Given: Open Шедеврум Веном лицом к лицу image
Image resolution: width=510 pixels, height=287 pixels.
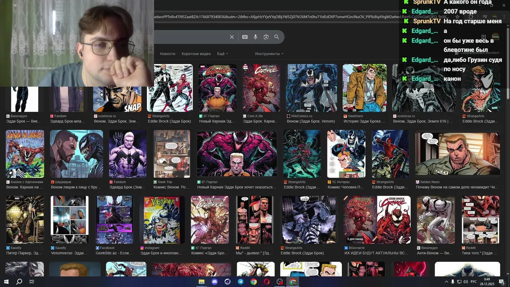Looking at the screenshot, I should (x=76, y=154).
